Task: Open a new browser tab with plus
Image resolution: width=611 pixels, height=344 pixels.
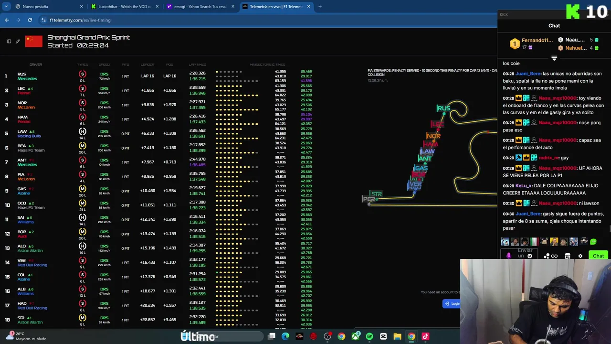Action: pyautogui.click(x=320, y=7)
